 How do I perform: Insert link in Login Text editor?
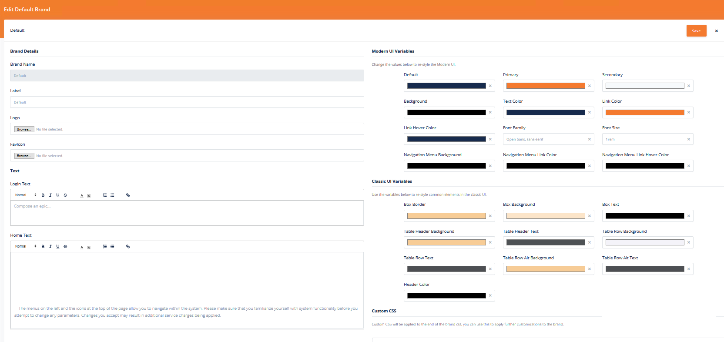128,195
